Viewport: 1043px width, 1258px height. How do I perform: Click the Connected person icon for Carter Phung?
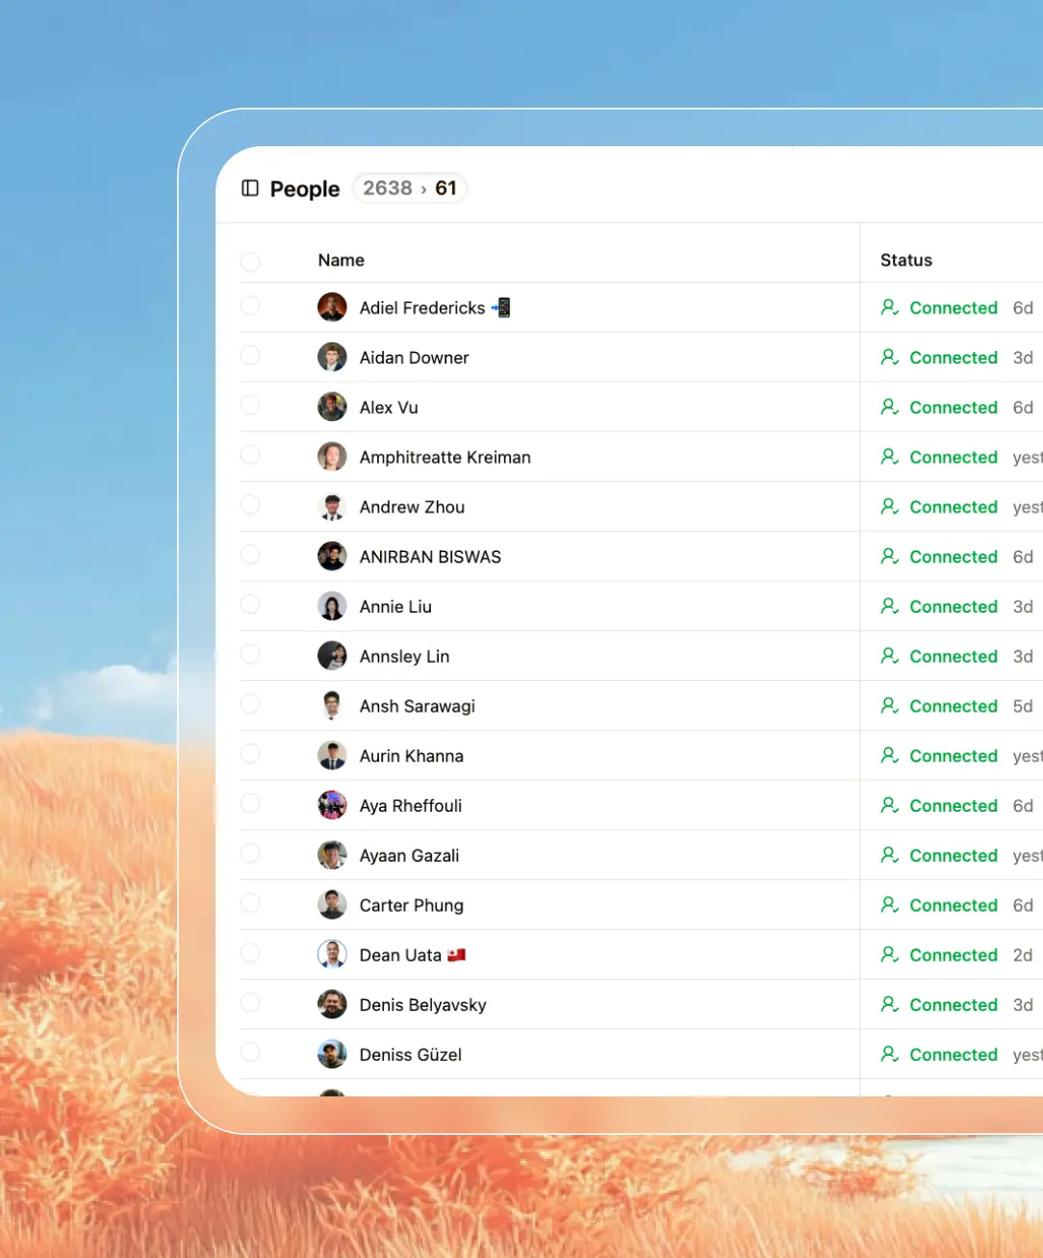pos(890,905)
